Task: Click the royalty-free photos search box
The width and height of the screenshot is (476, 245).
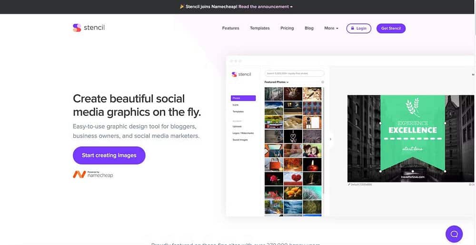Action: 295,73
